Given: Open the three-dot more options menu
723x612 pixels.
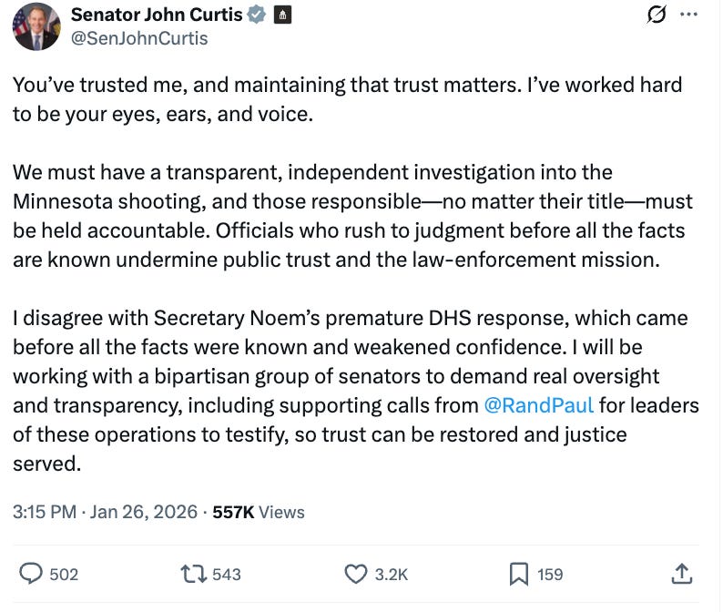Looking at the screenshot, I should (x=689, y=15).
